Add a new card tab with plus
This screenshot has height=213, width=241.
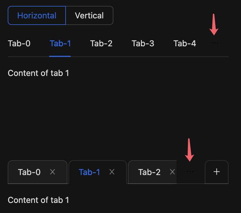[x=217, y=172]
